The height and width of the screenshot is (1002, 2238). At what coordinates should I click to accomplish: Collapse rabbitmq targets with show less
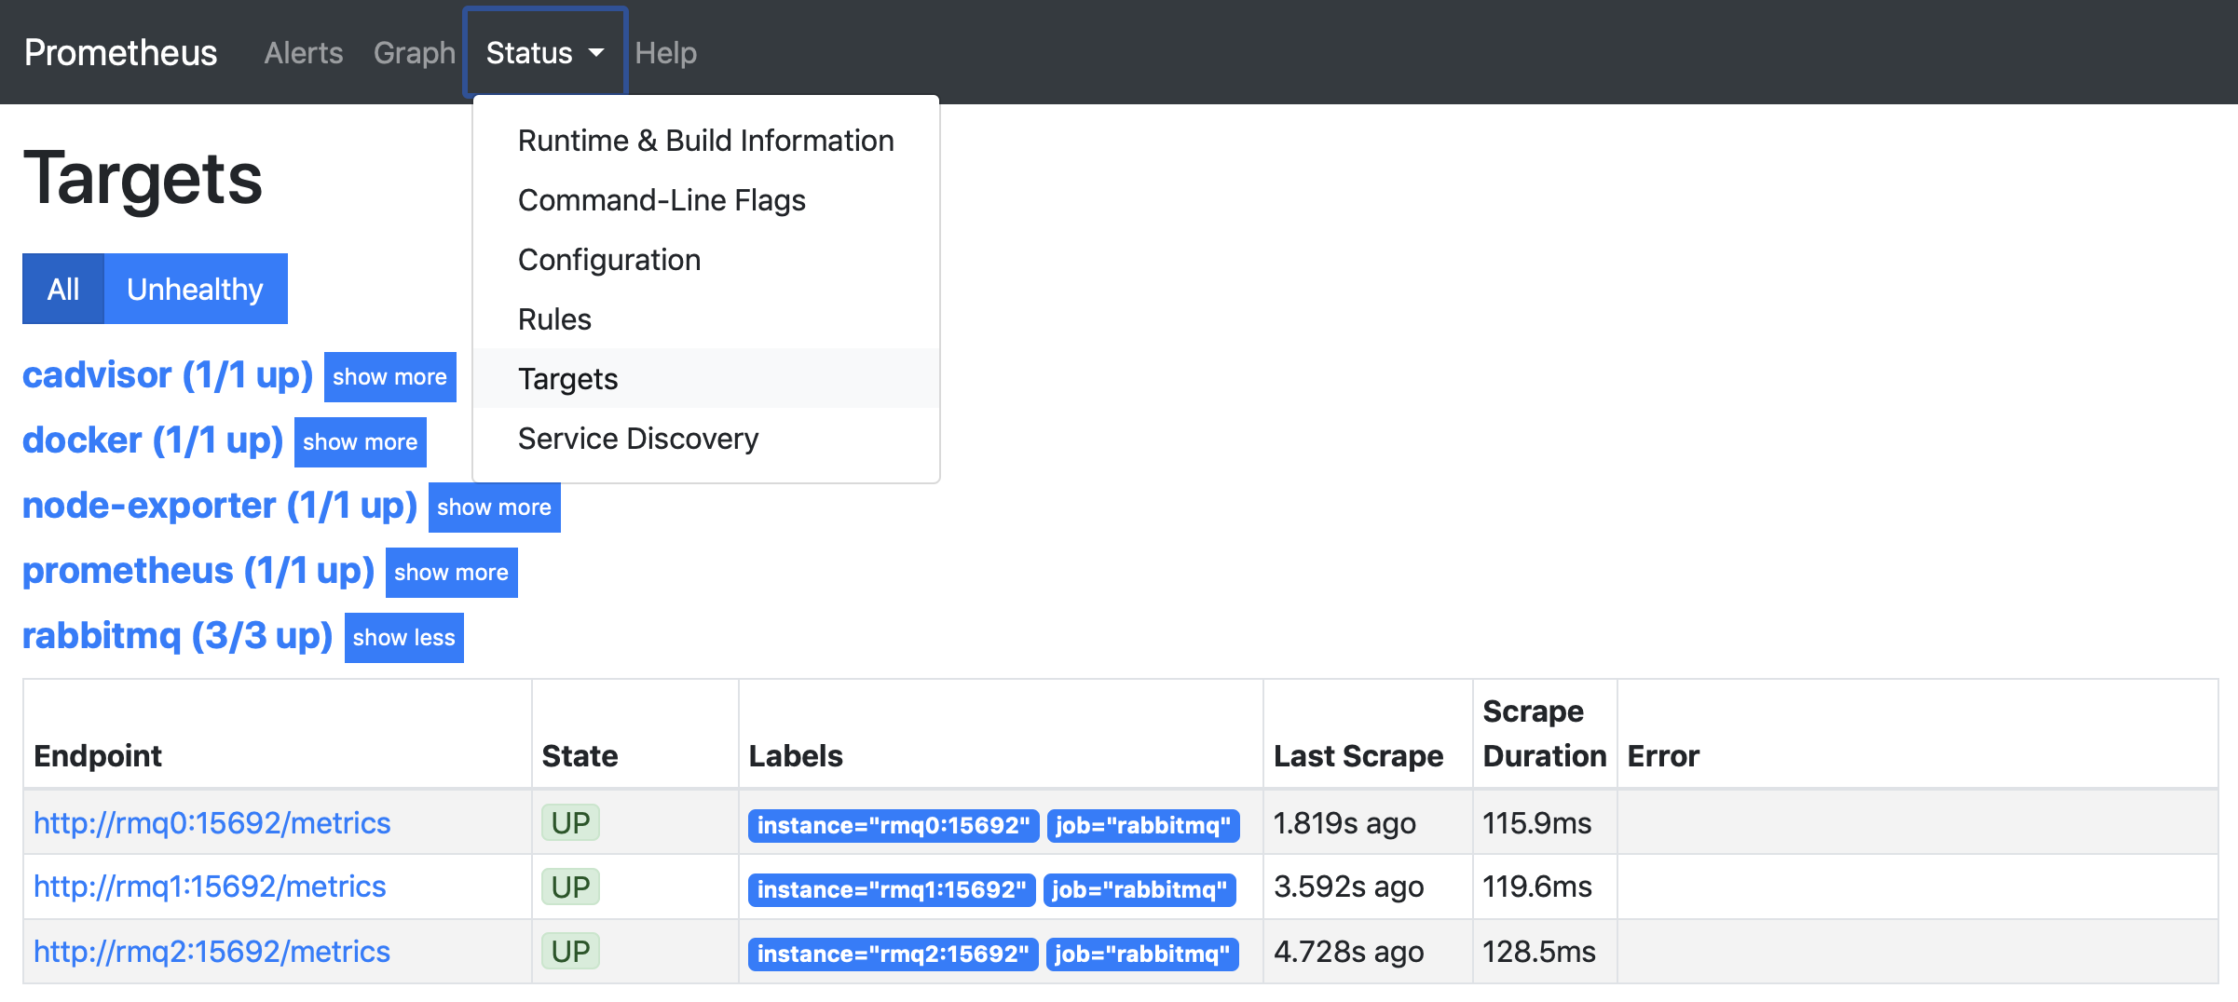pyautogui.click(x=403, y=638)
